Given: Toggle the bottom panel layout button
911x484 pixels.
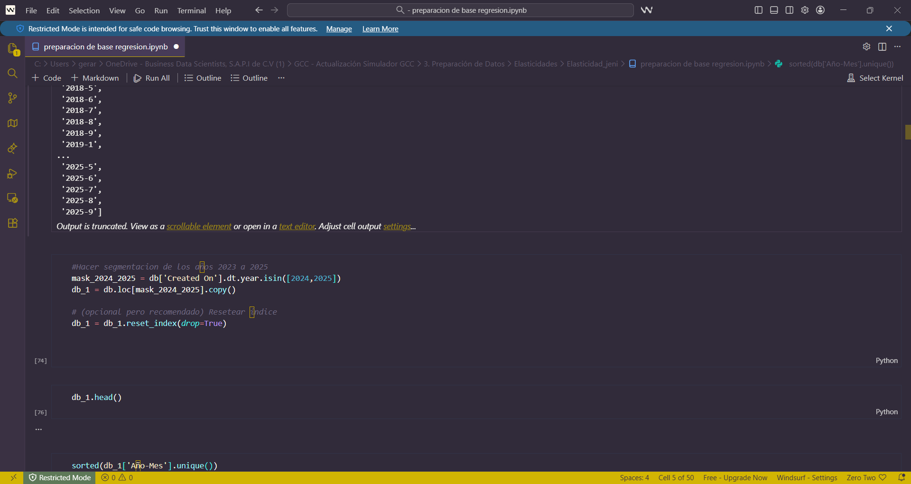Looking at the screenshot, I should point(774,10).
